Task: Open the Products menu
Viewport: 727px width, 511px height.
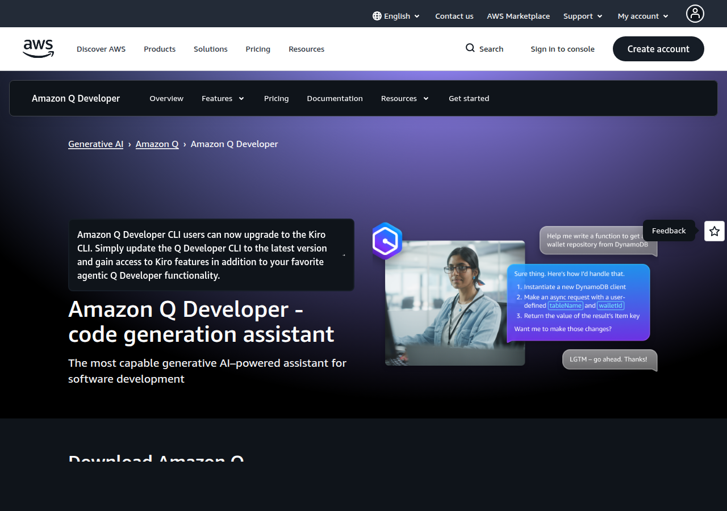Action: pyautogui.click(x=160, y=49)
